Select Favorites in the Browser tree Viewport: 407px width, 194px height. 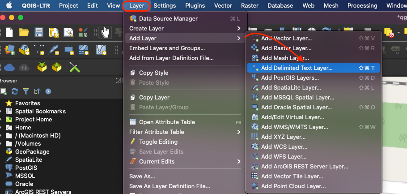28,103
